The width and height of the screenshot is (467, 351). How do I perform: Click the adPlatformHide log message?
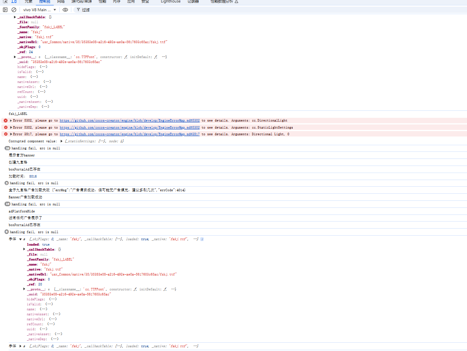tap(22, 211)
